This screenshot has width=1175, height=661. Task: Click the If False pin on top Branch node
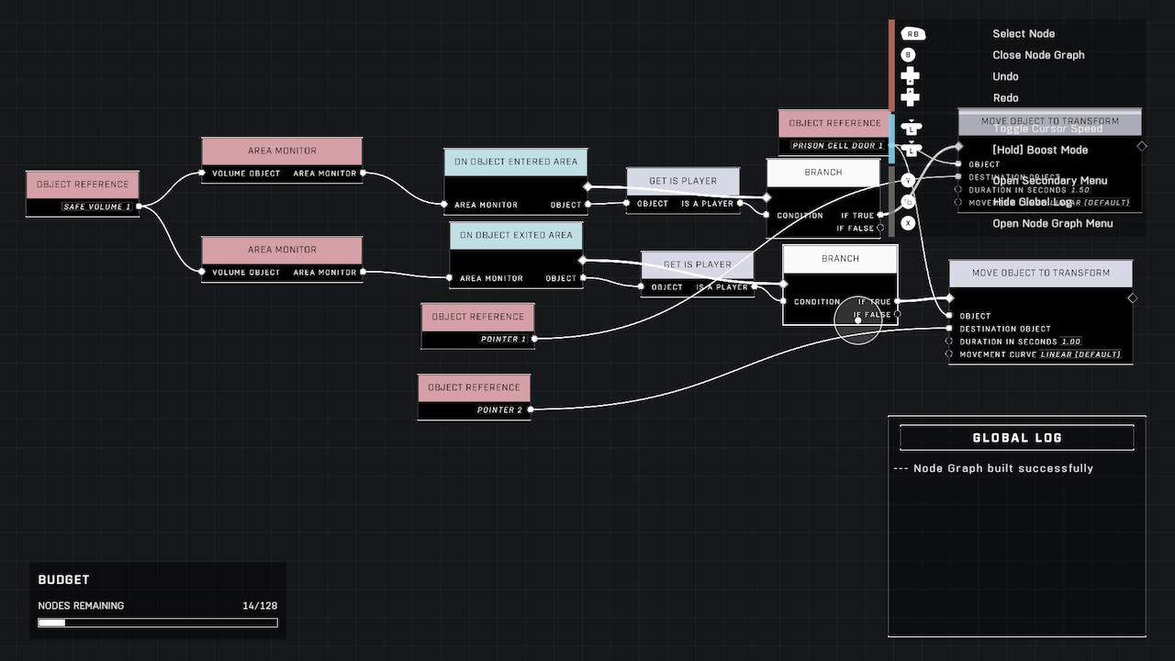pyautogui.click(x=880, y=229)
